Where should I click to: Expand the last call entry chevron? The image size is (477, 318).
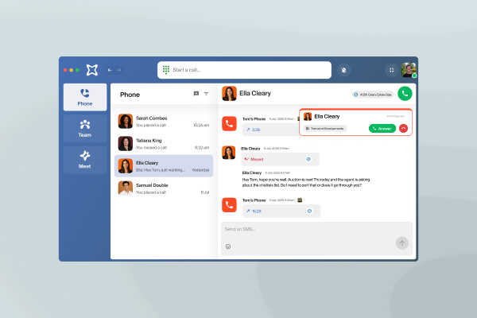coord(316,211)
